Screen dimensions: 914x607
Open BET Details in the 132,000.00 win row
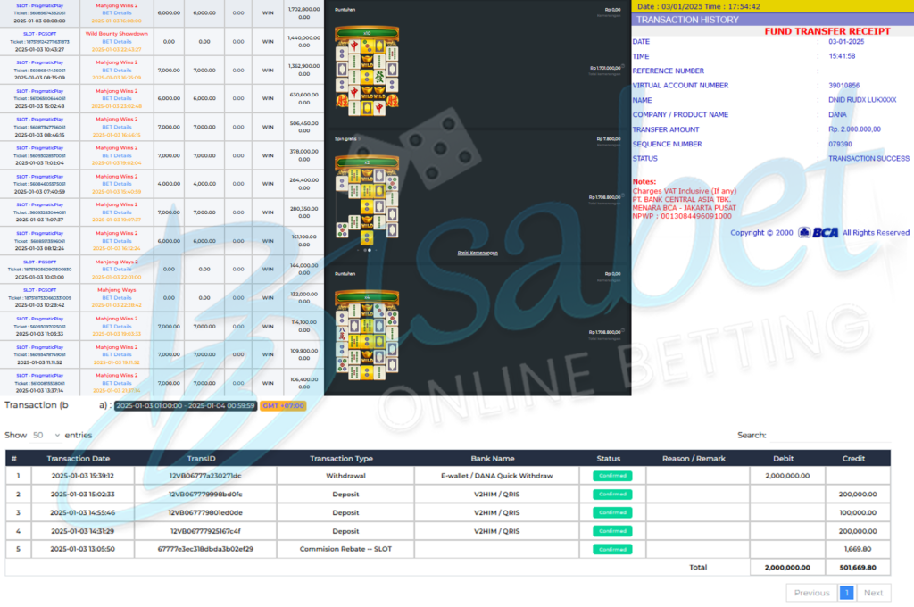click(x=117, y=297)
